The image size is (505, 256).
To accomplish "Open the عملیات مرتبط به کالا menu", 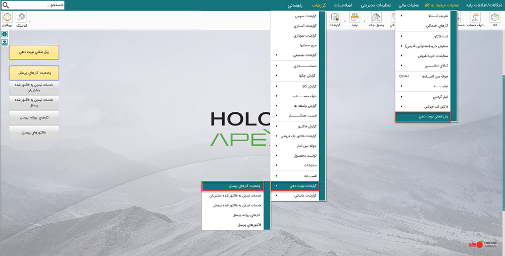I will pos(441,6).
